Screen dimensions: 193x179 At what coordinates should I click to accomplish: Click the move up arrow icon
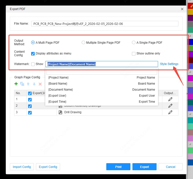click(28, 84)
